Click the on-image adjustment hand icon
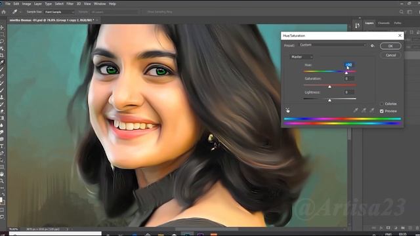 (287, 110)
